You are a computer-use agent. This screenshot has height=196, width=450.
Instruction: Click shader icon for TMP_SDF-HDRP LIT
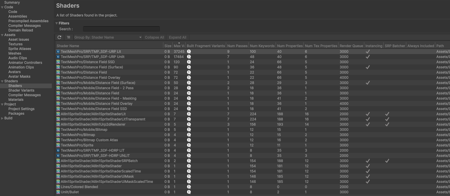coord(58,150)
